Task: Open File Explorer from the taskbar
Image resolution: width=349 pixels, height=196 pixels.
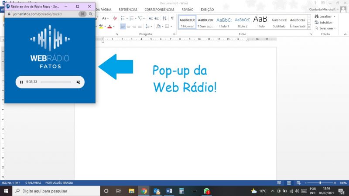Action: [x=131, y=191]
